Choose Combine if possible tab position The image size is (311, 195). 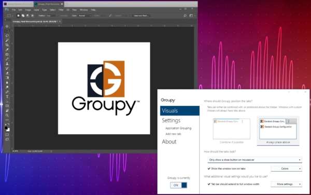point(232,131)
